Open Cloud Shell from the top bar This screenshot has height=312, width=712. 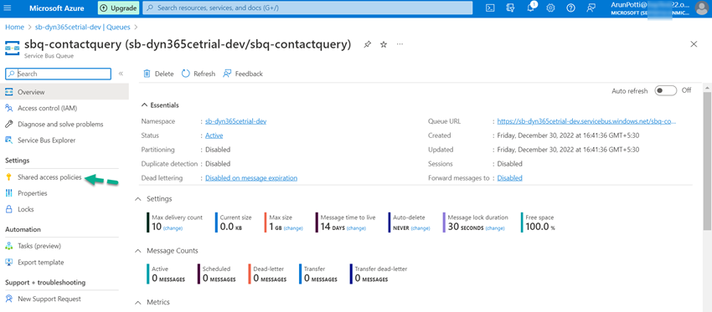pos(490,8)
